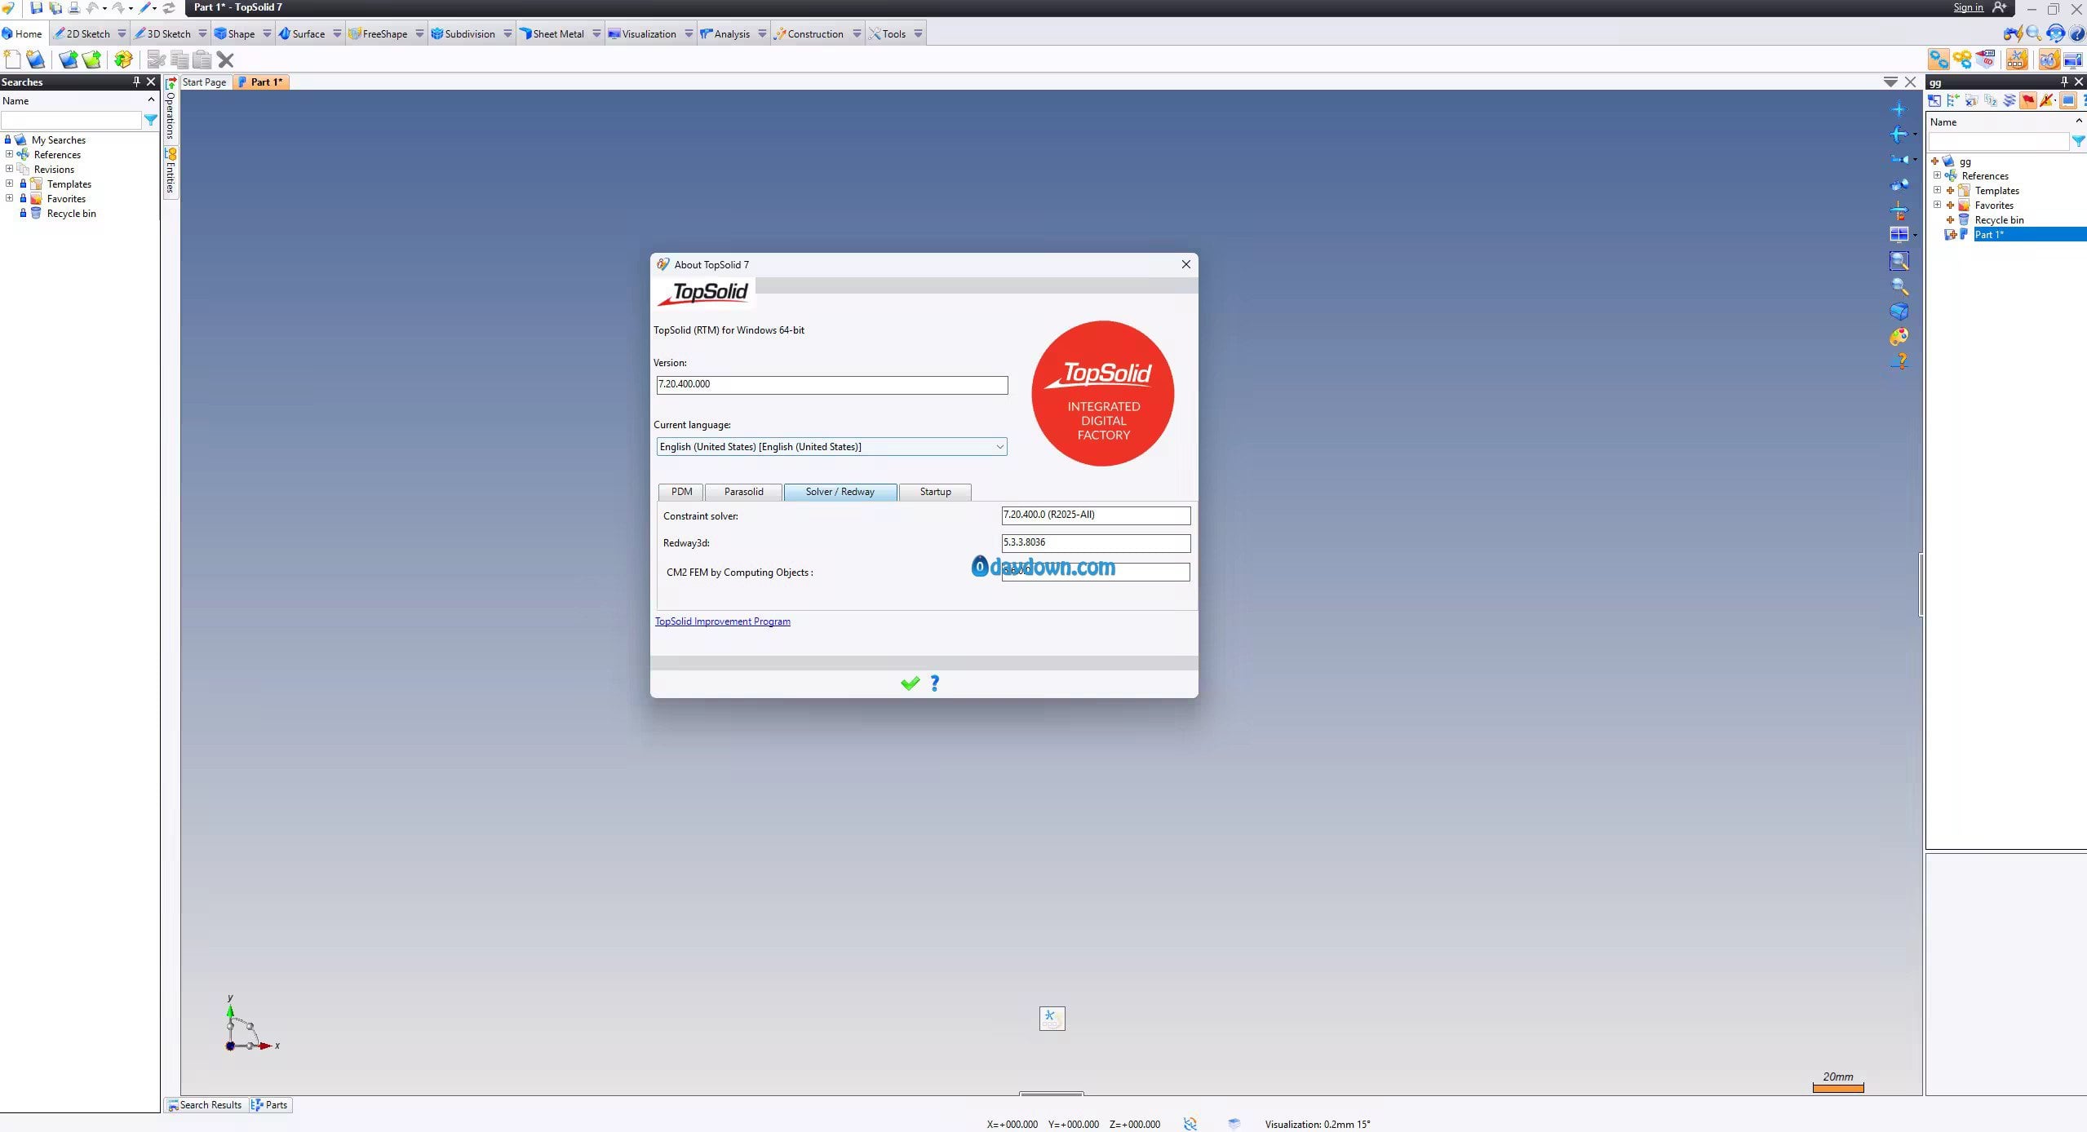2087x1132 pixels.
Task: Click the filter funnel in Searches panel
Action: pos(150,120)
